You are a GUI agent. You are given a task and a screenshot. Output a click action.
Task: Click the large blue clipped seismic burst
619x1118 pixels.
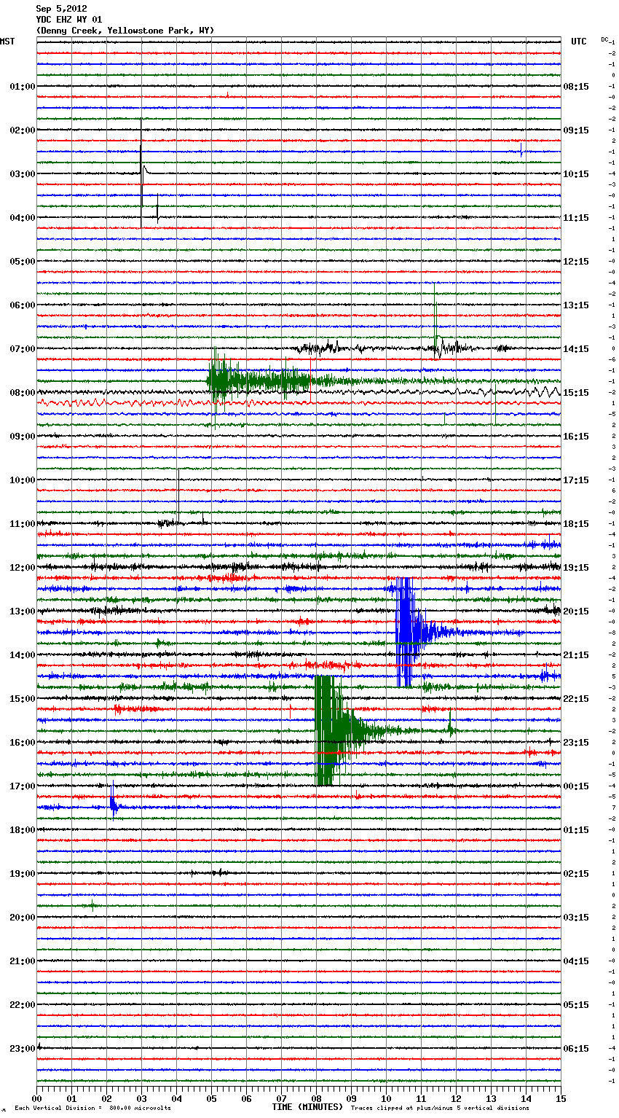pyautogui.click(x=406, y=631)
